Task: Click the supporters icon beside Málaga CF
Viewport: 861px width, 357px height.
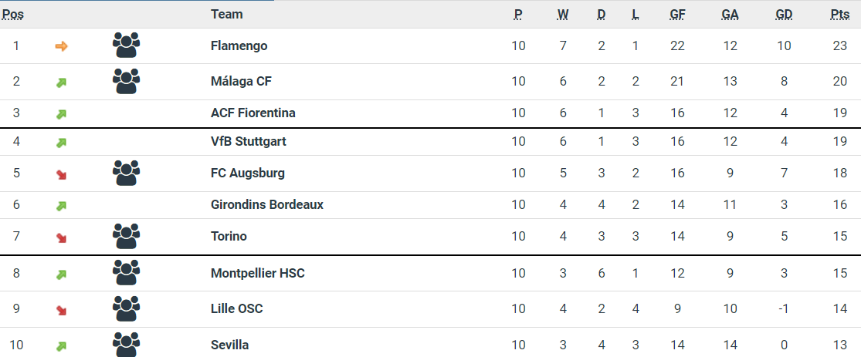Action: click(x=126, y=81)
